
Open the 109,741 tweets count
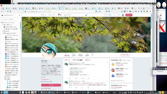click(x=67, y=55)
